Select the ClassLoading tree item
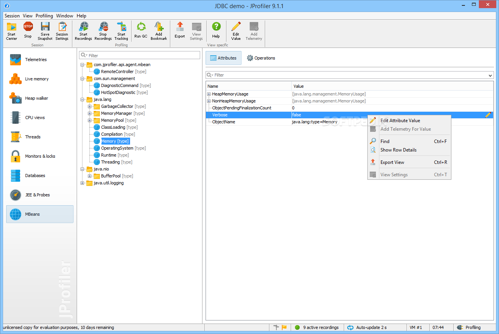Screen dimensions: 499x334 click(x=115, y=127)
